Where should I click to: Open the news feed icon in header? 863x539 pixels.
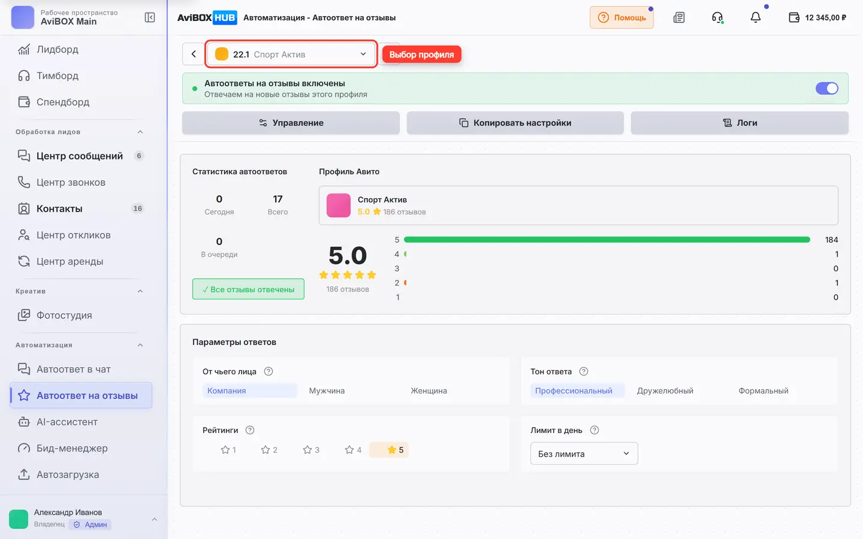tap(679, 17)
